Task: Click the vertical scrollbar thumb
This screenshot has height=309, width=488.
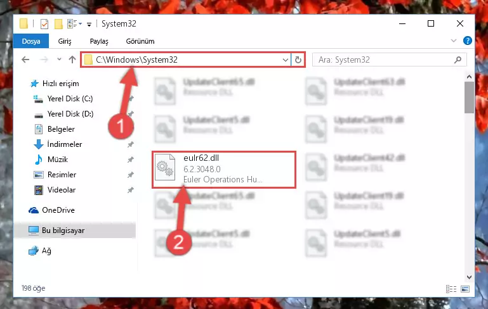Action: click(x=469, y=98)
